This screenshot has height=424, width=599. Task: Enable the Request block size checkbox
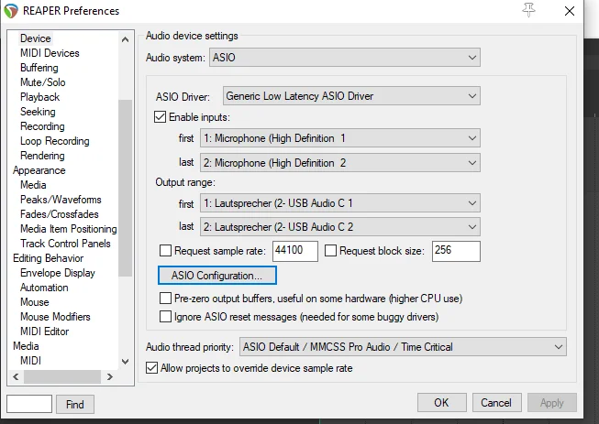(331, 250)
